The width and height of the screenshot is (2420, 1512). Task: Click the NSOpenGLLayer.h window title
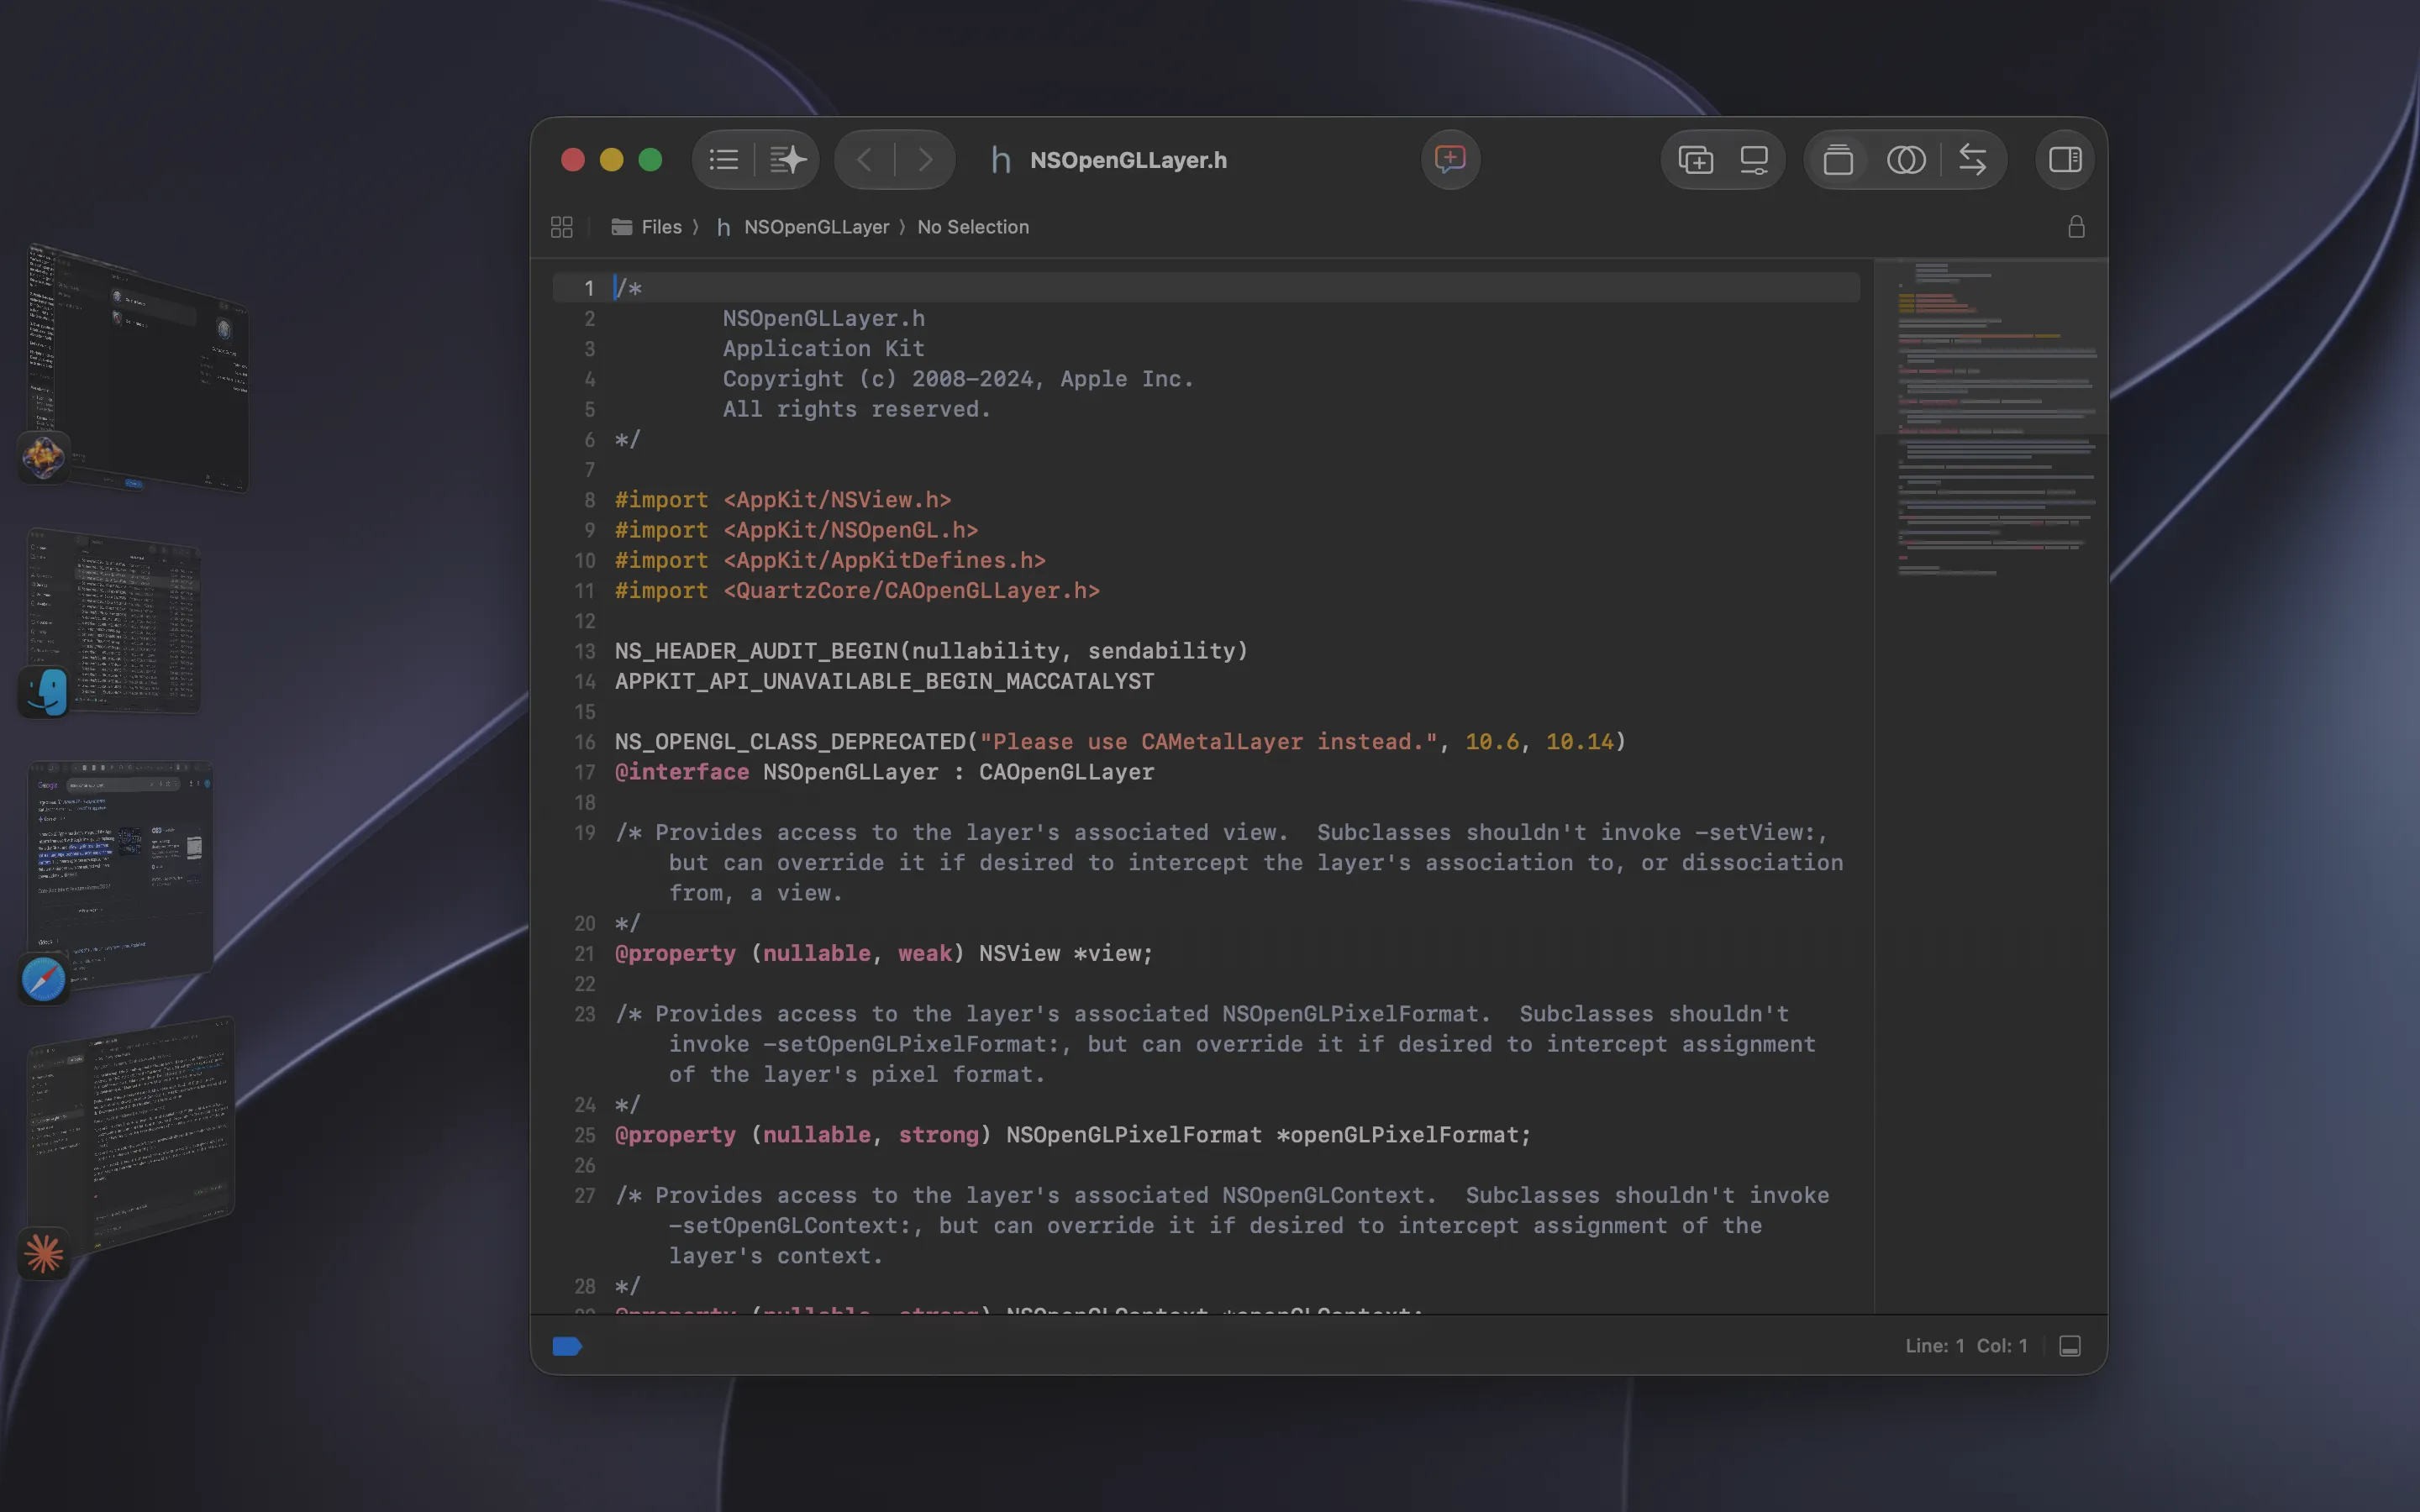(x=1128, y=160)
